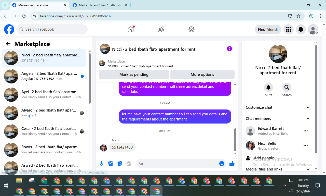Open the Facebook logo home link
The height and width of the screenshot is (196, 326).
pyautogui.click(x=9, y=29)
